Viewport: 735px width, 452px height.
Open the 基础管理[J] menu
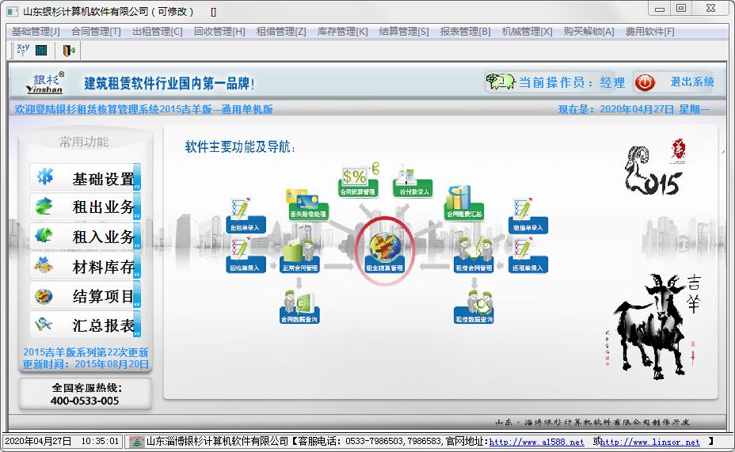36,32
